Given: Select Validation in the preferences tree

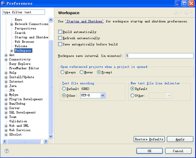Looking at the screenshot, I should (x=18, y=121).
